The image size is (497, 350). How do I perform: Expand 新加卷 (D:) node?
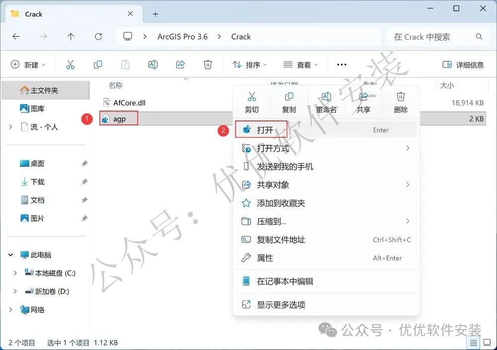tap(15, 291)
